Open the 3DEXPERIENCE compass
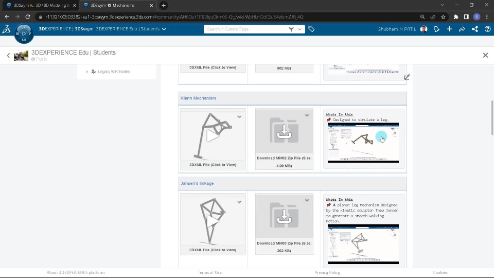 click(24, 33)
